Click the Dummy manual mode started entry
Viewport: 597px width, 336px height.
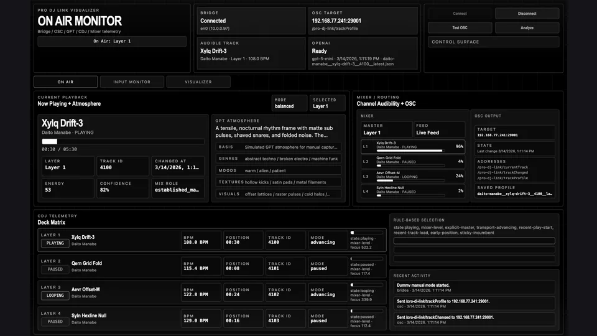(474, 287)
